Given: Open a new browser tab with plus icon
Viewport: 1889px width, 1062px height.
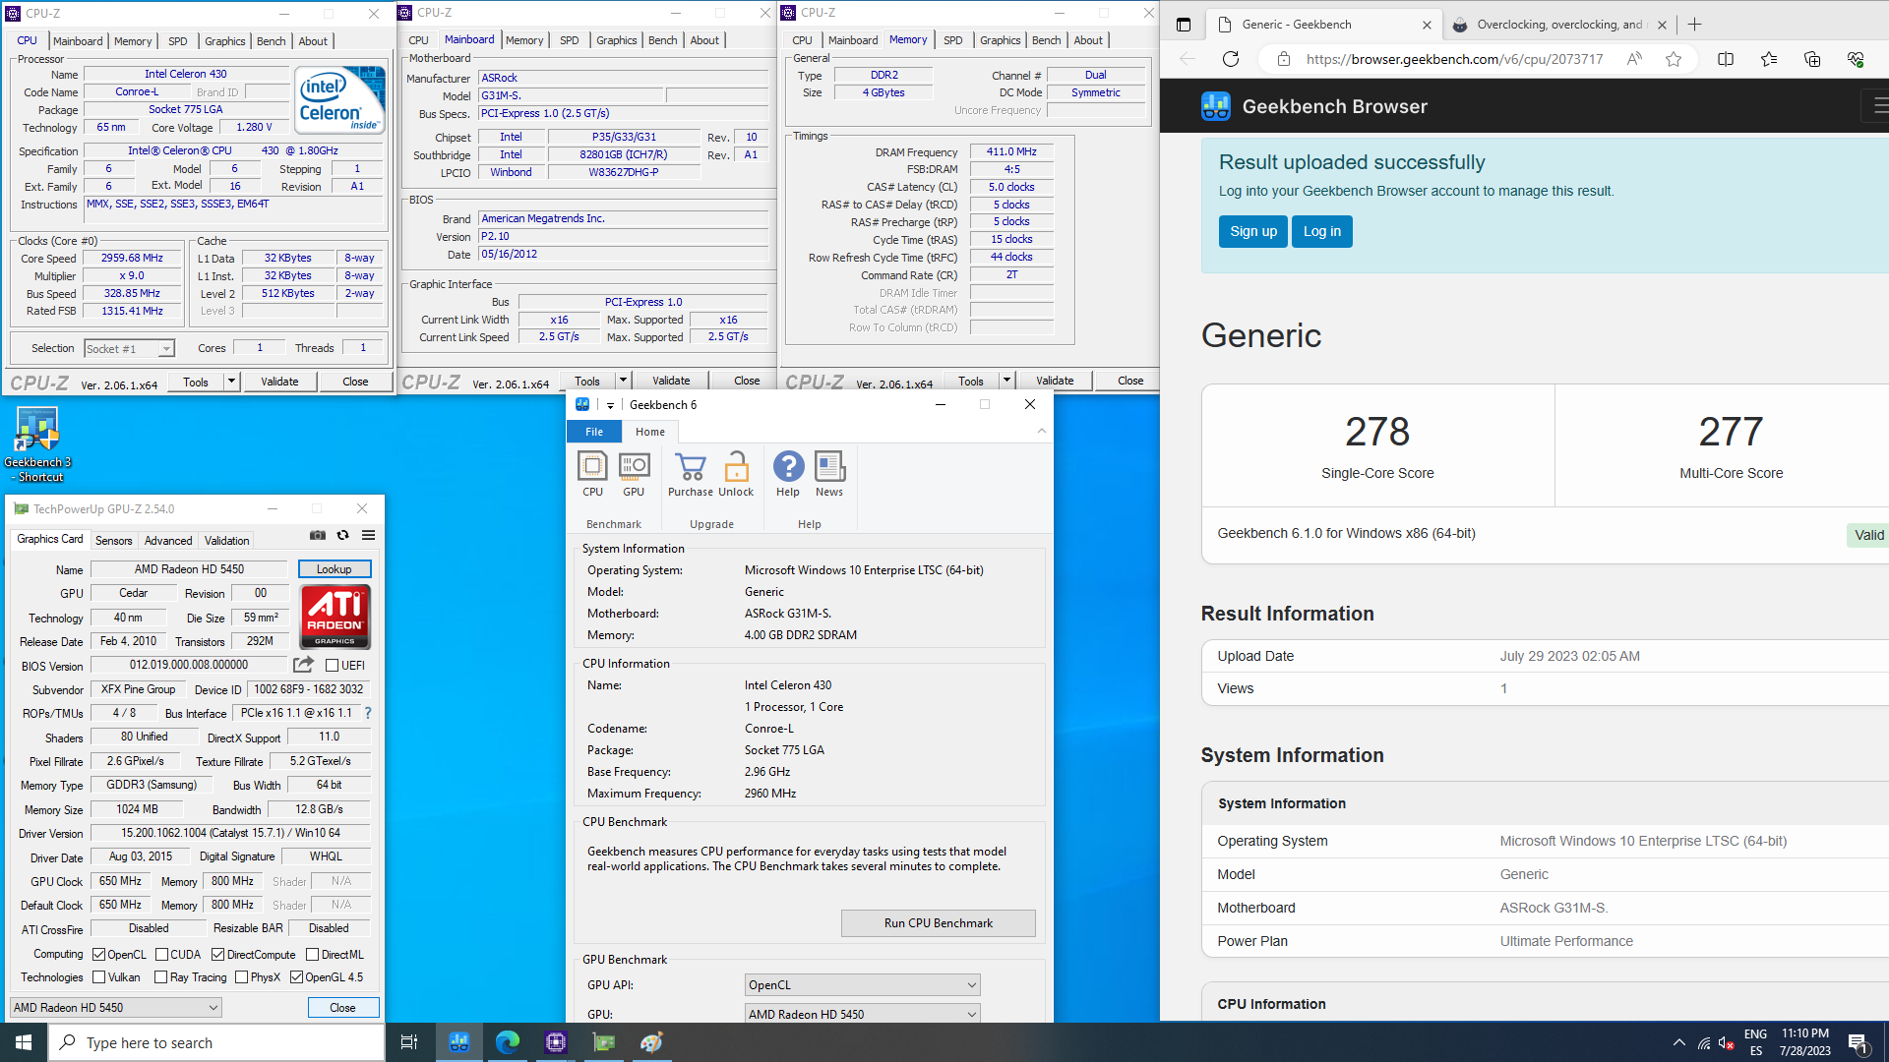Looking at the screenshot, I should [x=1694, y=25].
